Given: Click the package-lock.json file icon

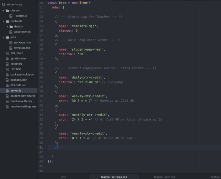Looking at the screenshot, I should tap(7, 75).
